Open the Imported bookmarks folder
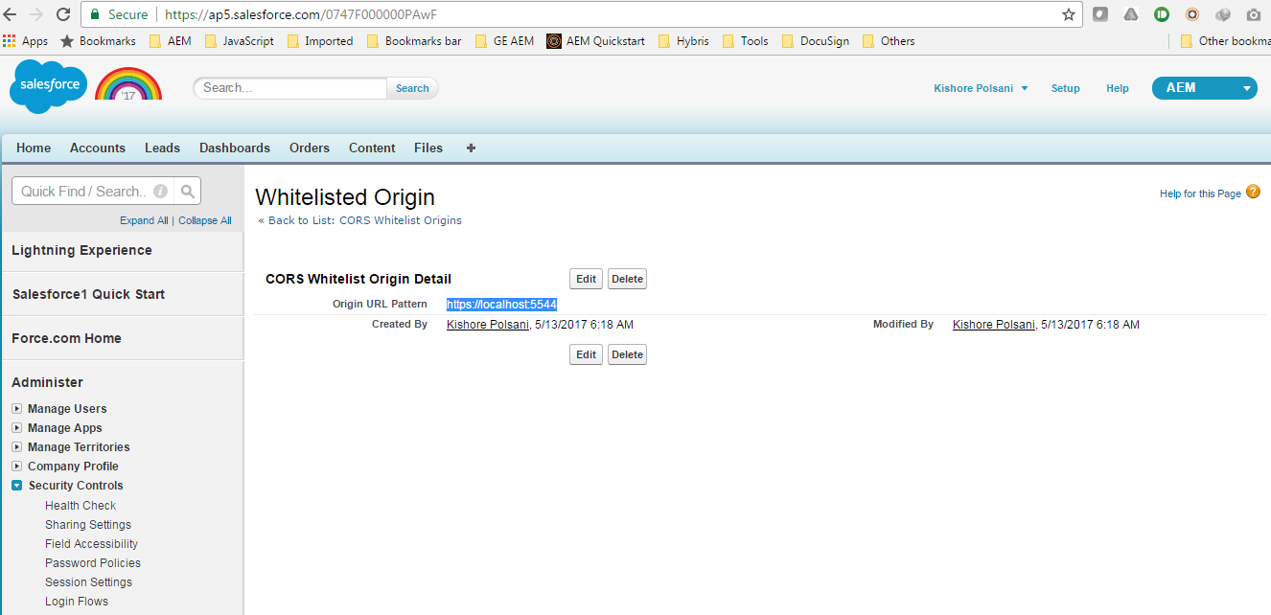The width and height of the screenshot is (1271, 615). pyautogui.click(x=319, y=41)
